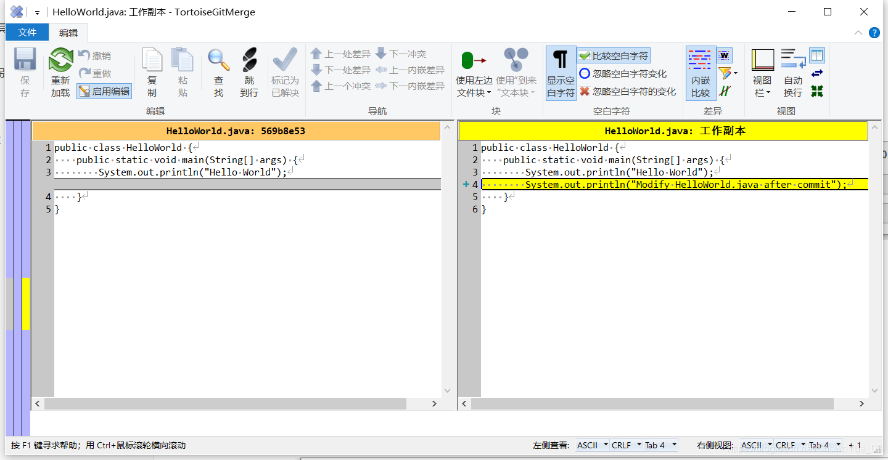Open the filter funnel dropdown

[x=728, y=73]
